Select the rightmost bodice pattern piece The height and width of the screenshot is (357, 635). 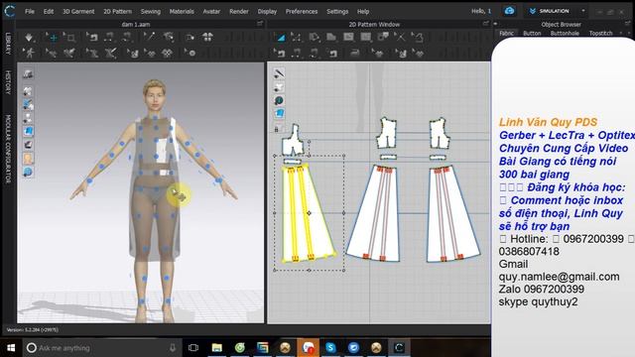coord(440,134)
